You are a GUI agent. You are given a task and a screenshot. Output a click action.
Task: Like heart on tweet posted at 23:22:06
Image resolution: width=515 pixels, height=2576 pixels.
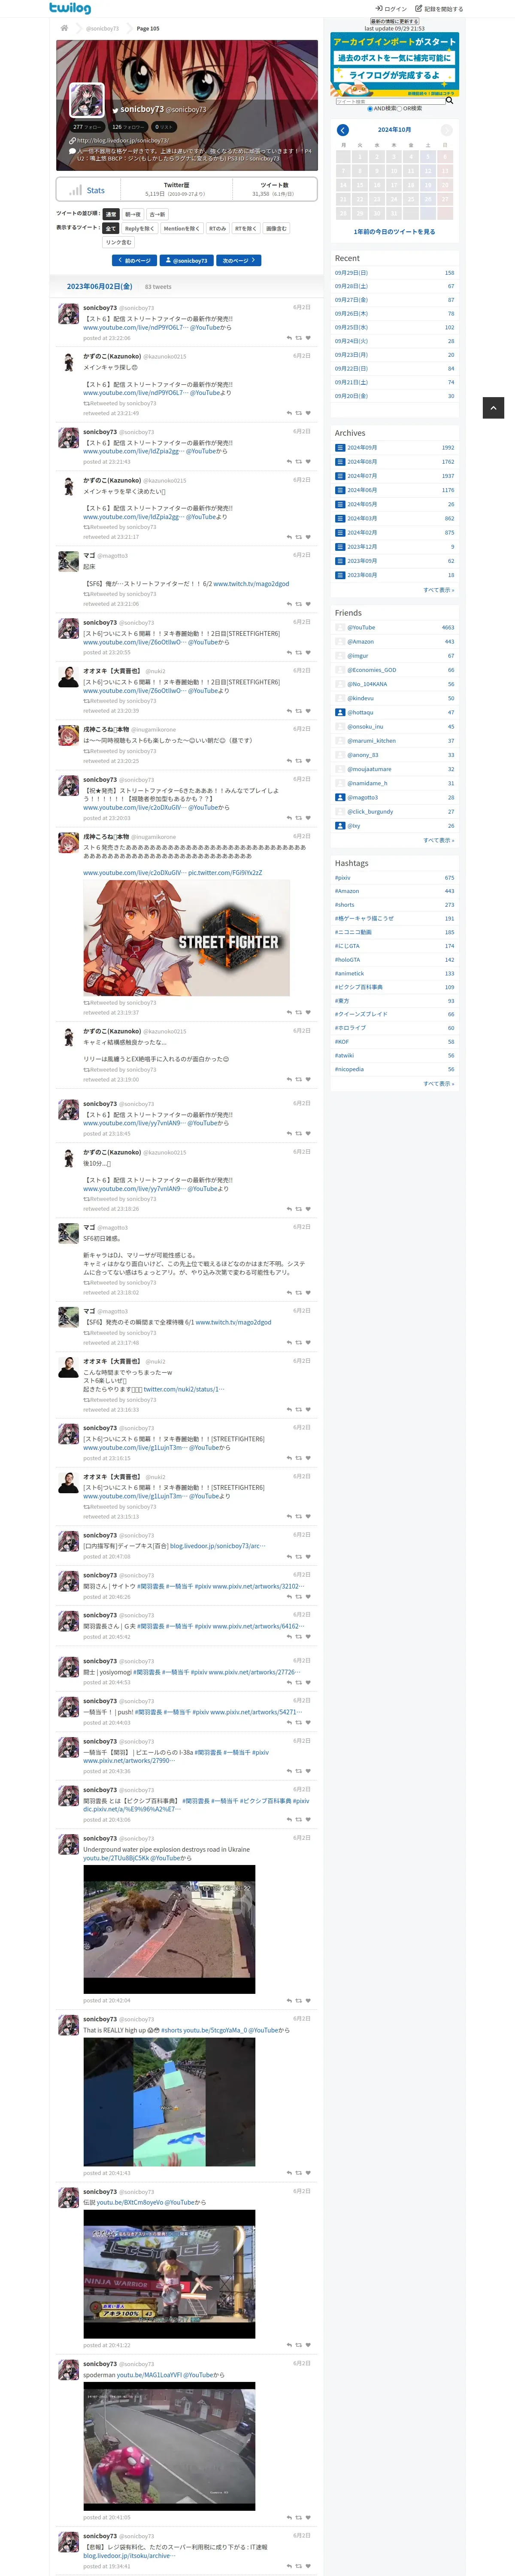pyautogui.click(x=308, y=338)
